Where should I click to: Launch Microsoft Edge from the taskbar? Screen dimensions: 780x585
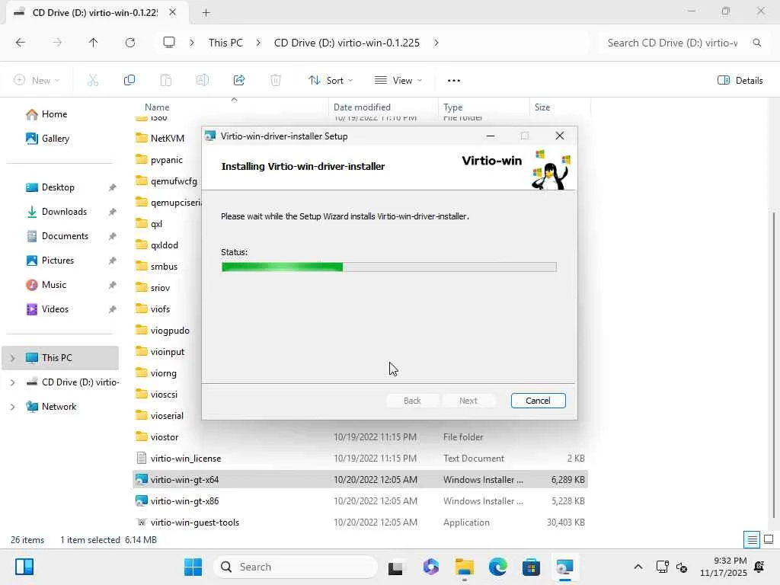point(497,567)
